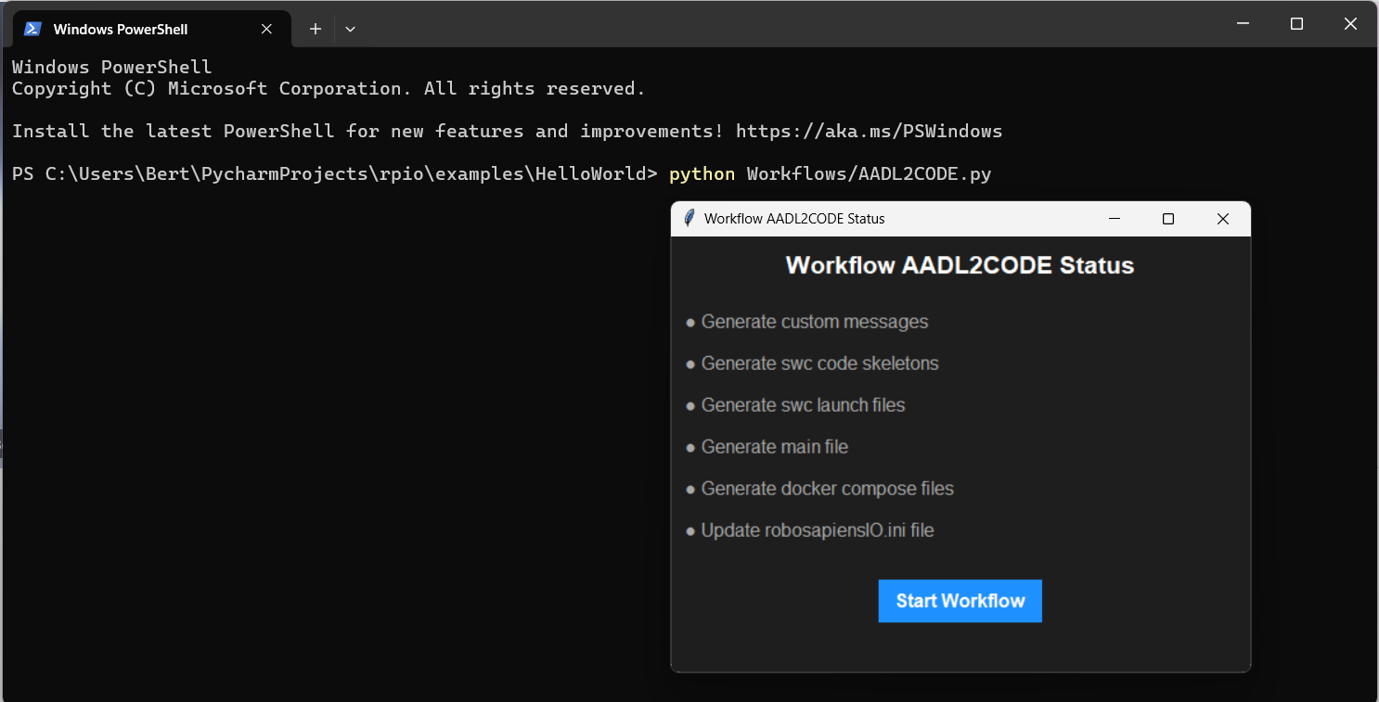Click the Generate swc code skeletons step

(819, 364)
